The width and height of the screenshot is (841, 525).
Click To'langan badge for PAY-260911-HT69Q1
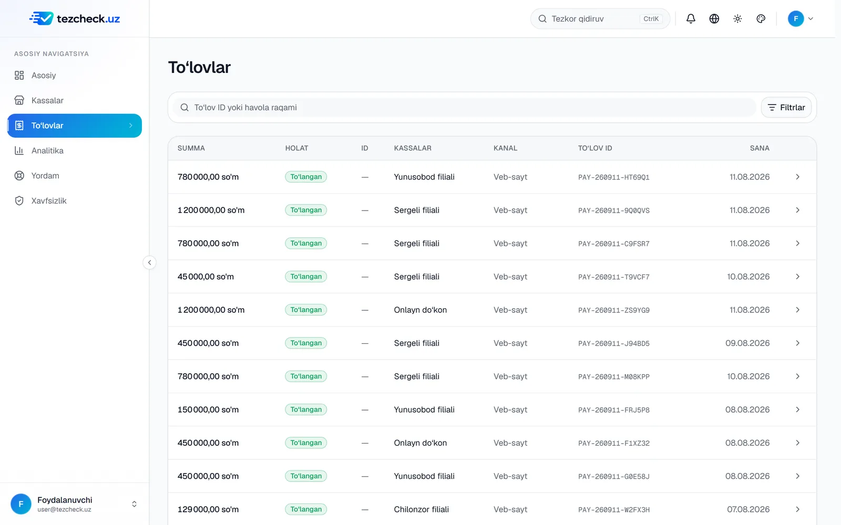click(x=306, y=177)
